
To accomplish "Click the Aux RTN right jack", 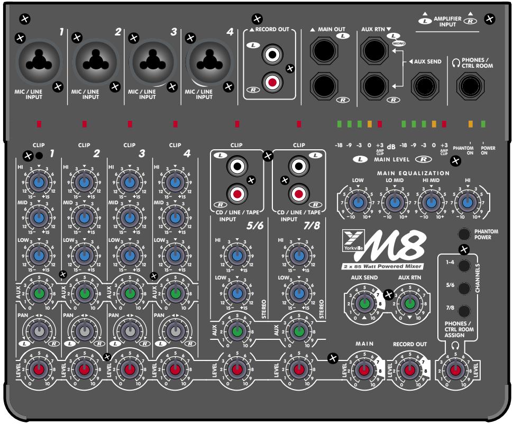I will (374, 86).
